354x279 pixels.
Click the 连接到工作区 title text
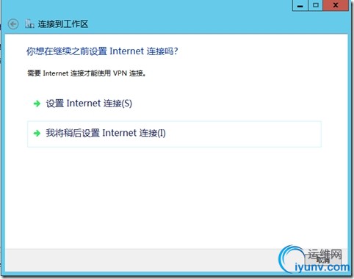tap(63, 24)
